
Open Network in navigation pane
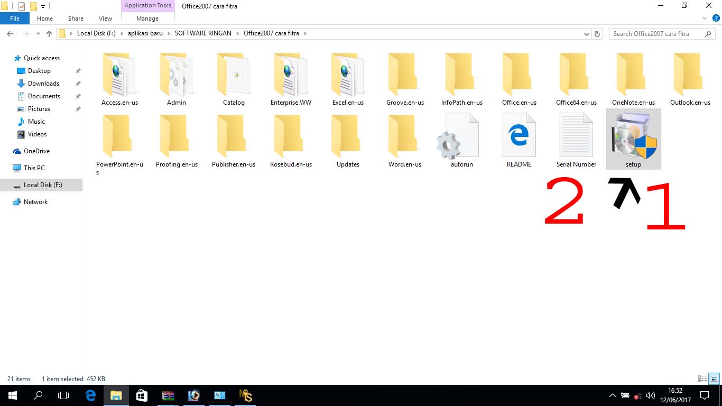[35, 202]
